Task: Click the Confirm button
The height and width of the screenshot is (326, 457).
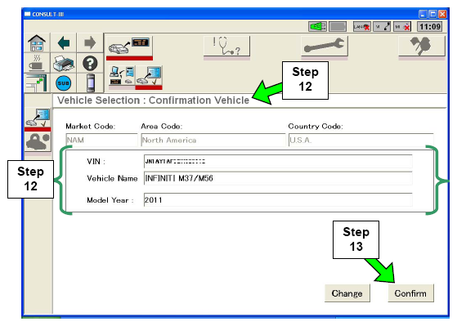Action: 410,293
